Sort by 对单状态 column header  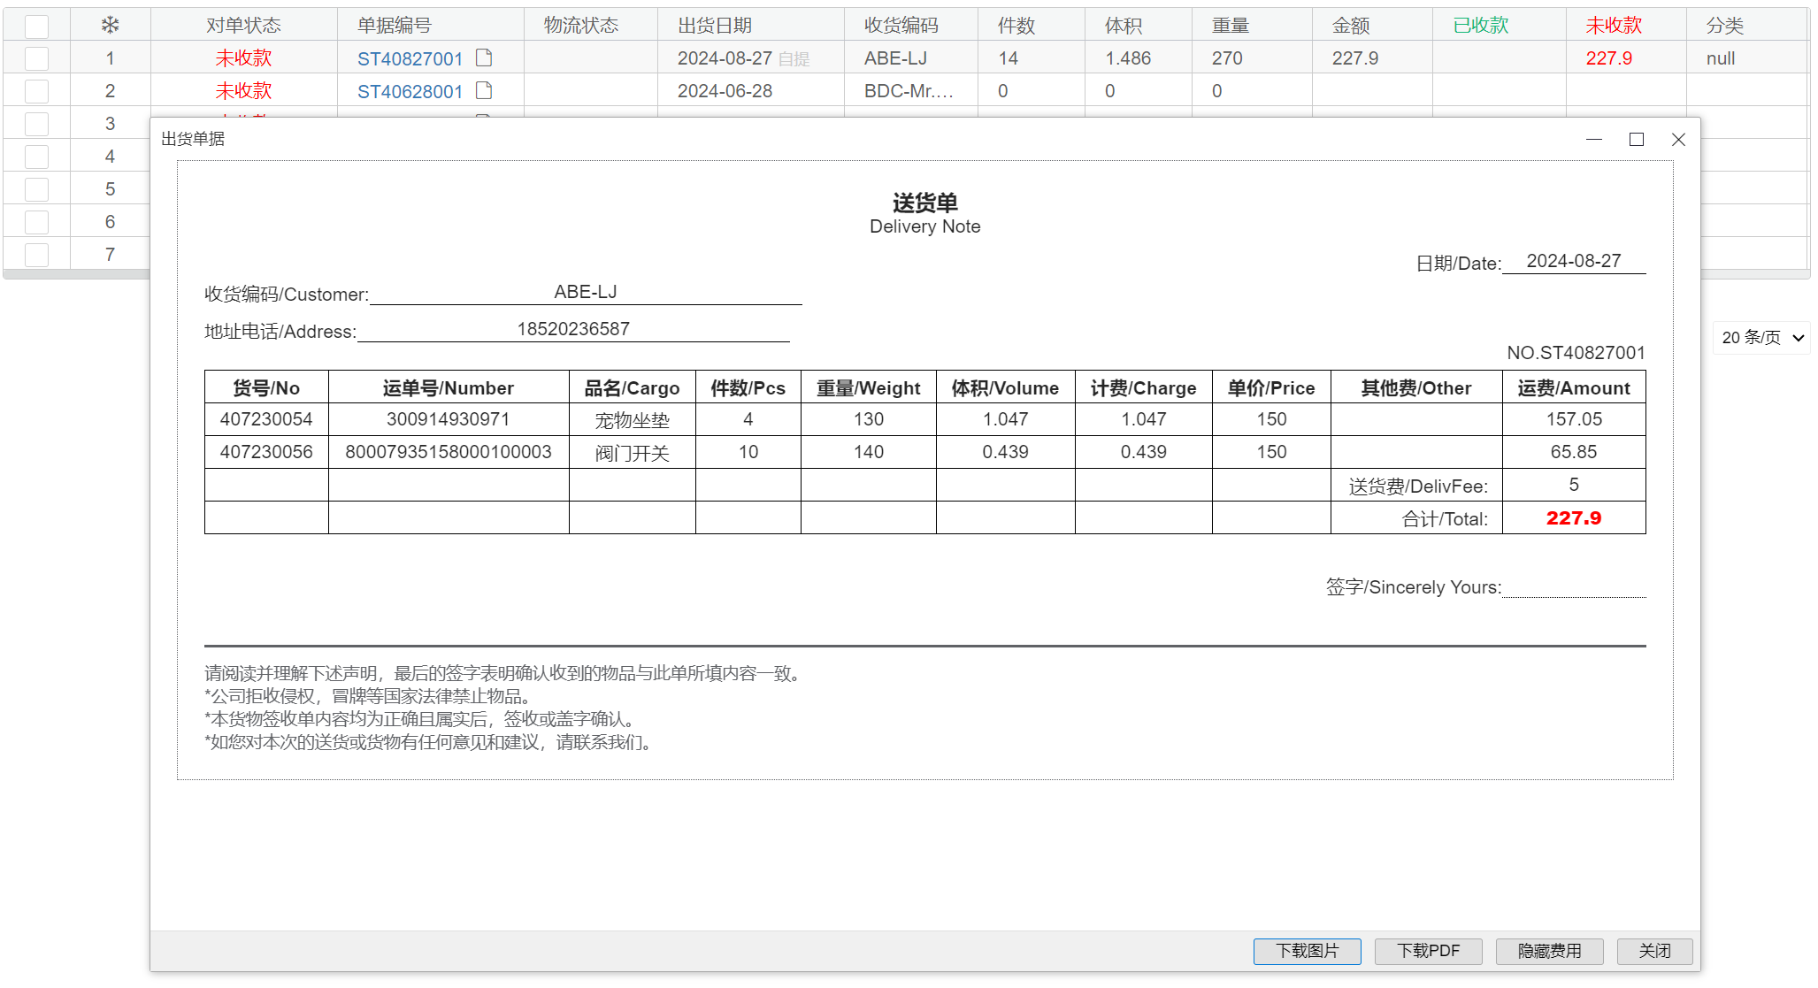243,26
